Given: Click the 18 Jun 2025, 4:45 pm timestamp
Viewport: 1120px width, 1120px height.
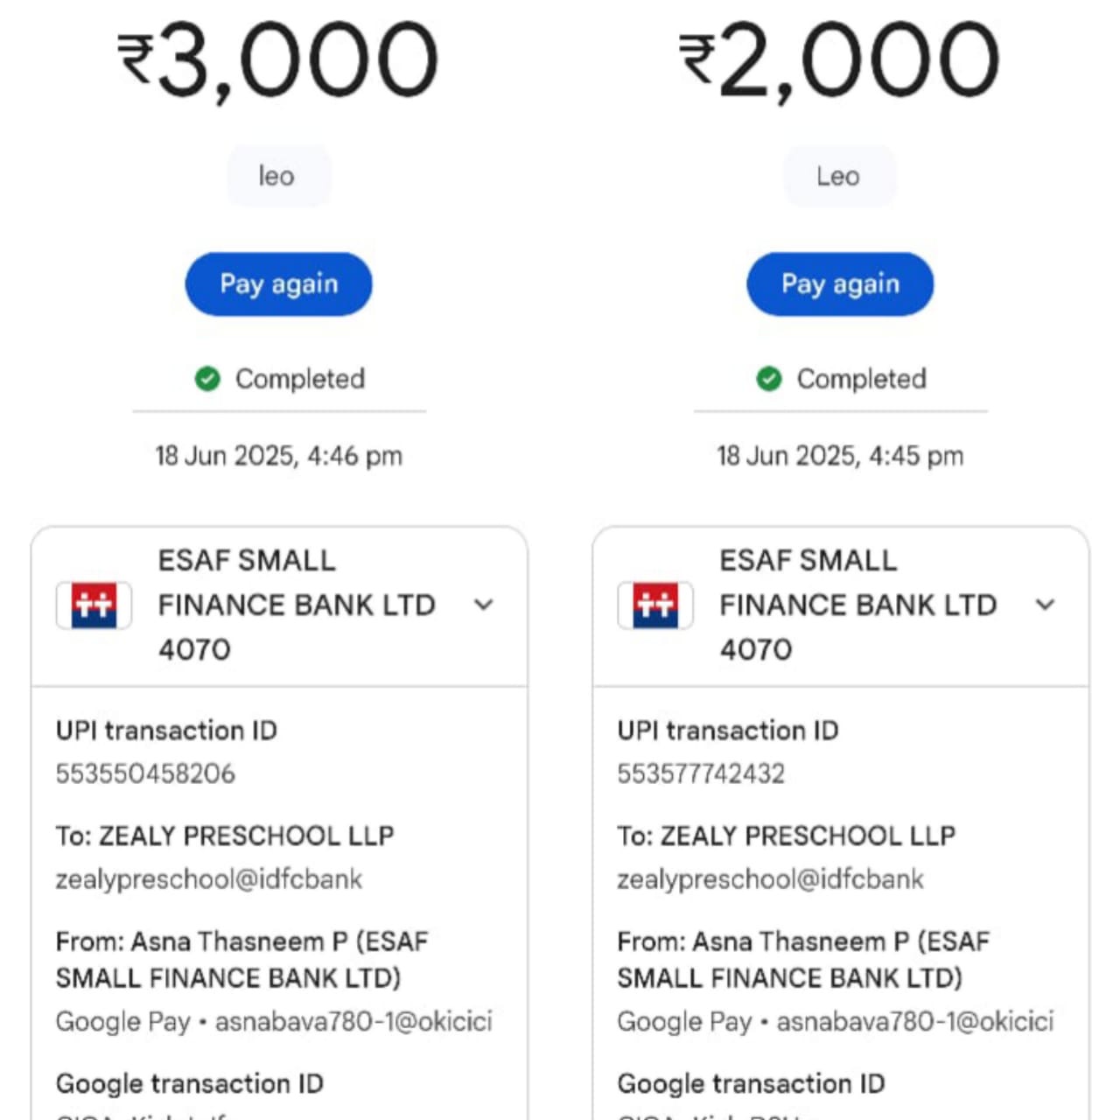Looking at the screenshot, I should coord(840,456).
